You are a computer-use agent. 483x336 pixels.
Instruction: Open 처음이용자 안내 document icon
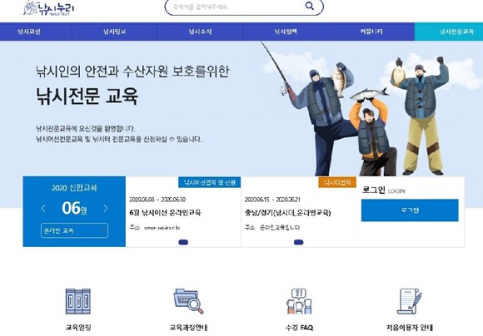coord(410,301)
